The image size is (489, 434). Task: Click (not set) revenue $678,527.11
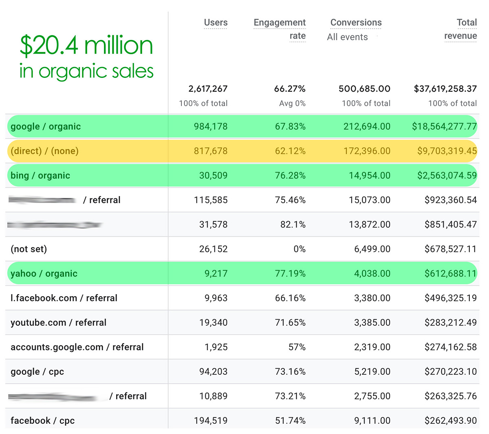[451, 249]
